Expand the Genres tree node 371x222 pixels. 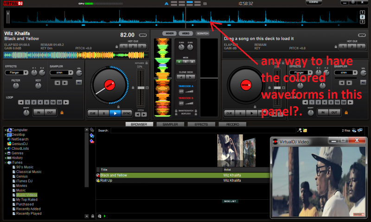click(5, 153)
